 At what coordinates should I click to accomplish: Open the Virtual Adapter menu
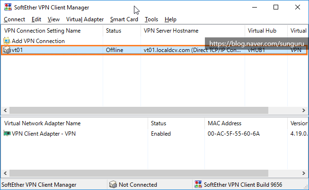pyautogui.click(x=85, y=19)
